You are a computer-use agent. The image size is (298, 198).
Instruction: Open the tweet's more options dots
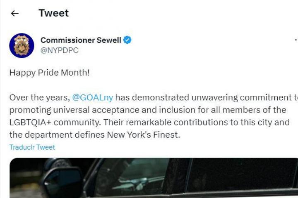tap(296, 40)
